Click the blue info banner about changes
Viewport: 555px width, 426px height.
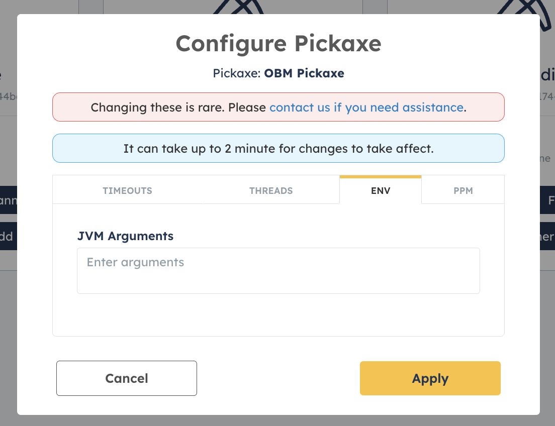tap(278, 148)
